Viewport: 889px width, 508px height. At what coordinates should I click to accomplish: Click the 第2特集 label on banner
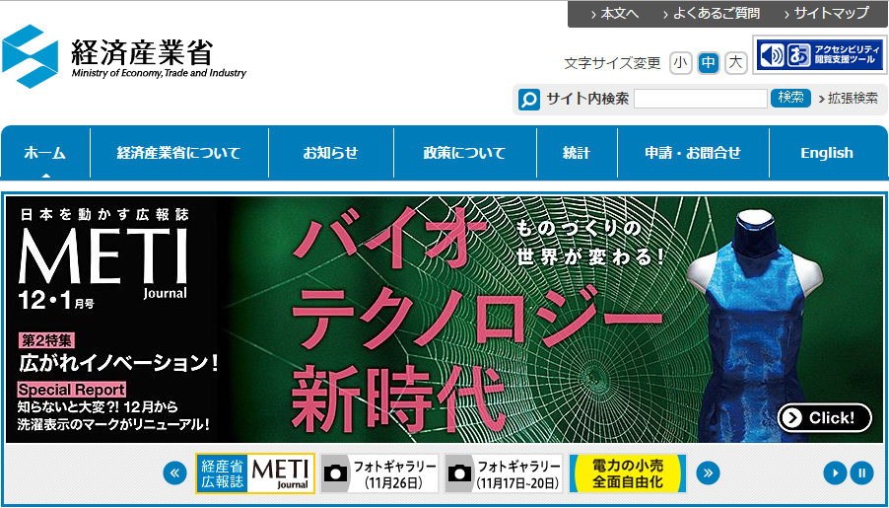click(x=46, y=340)
